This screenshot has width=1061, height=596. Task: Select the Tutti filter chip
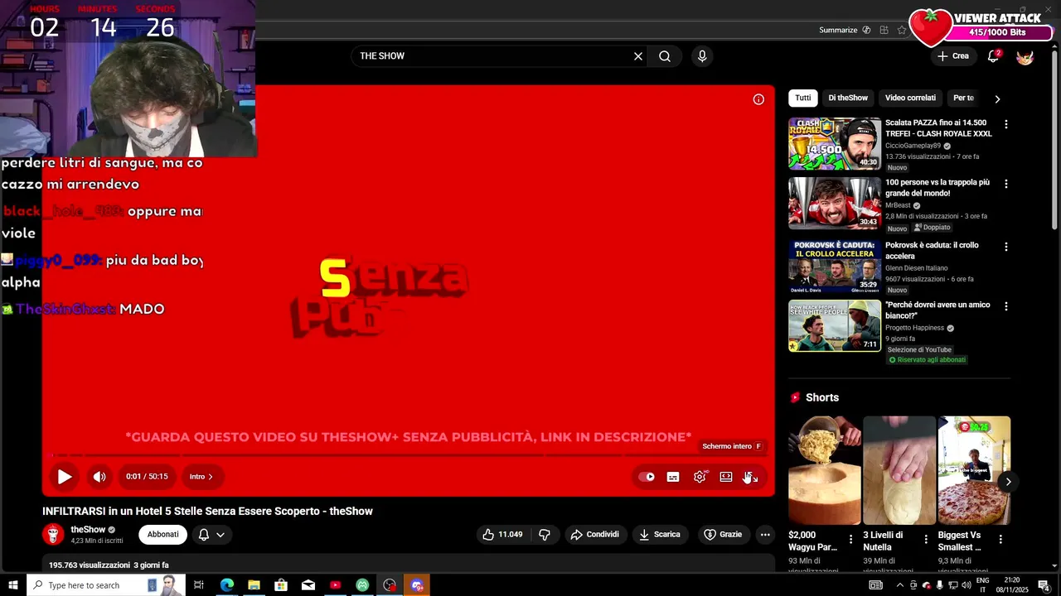tap(803, 98)
